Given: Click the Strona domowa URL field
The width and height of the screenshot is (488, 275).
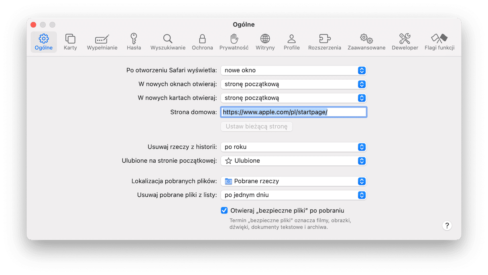Looking at the screenshot, I should 293,112.
